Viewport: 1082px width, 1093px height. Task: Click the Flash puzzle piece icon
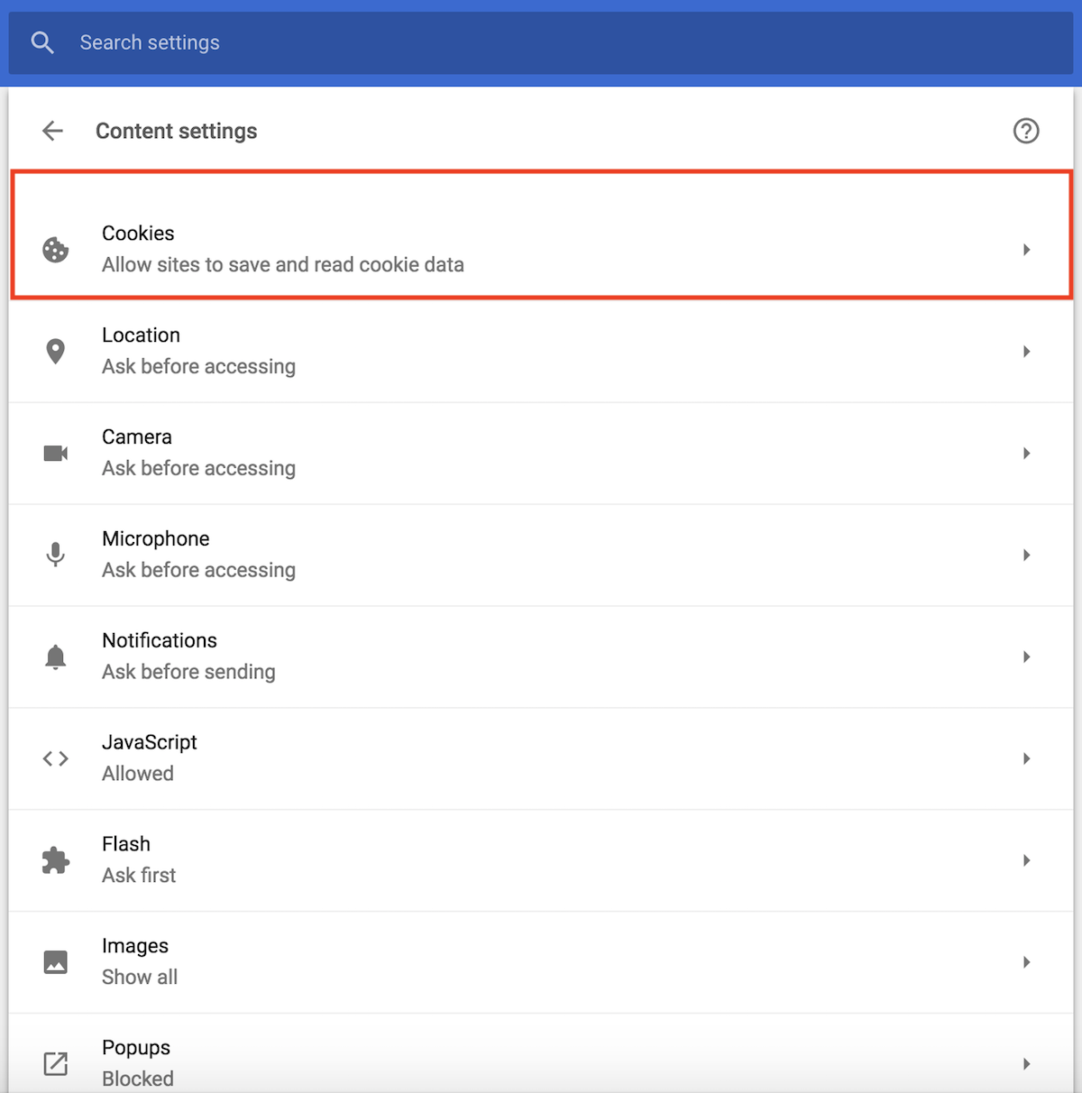coord(56,860)
